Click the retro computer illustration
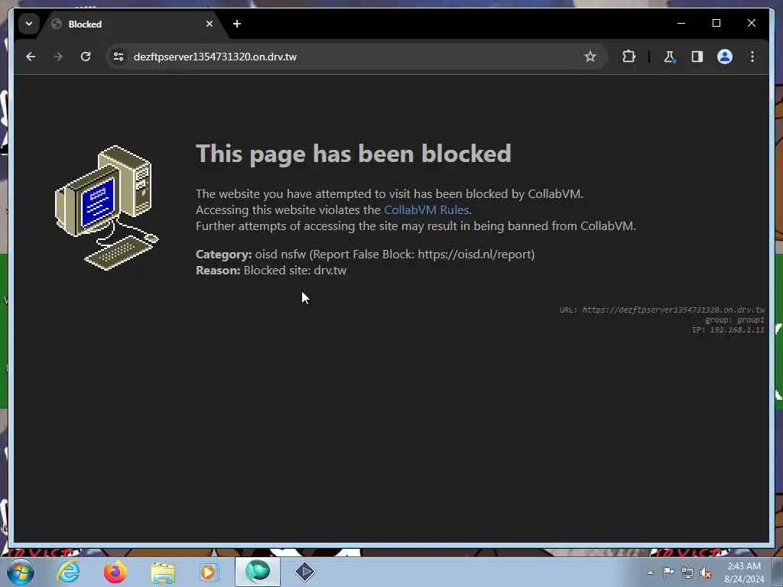Image resolution: width=783 pixels, height=587 pixels. [x=106, y=208]
